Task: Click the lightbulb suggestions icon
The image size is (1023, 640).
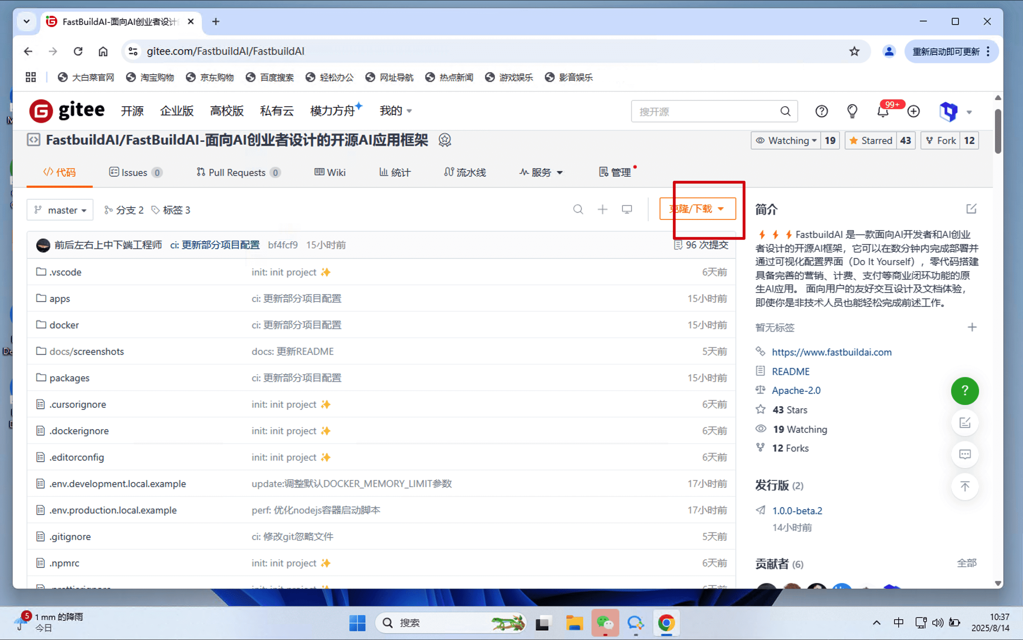Action: click(852, 111)
